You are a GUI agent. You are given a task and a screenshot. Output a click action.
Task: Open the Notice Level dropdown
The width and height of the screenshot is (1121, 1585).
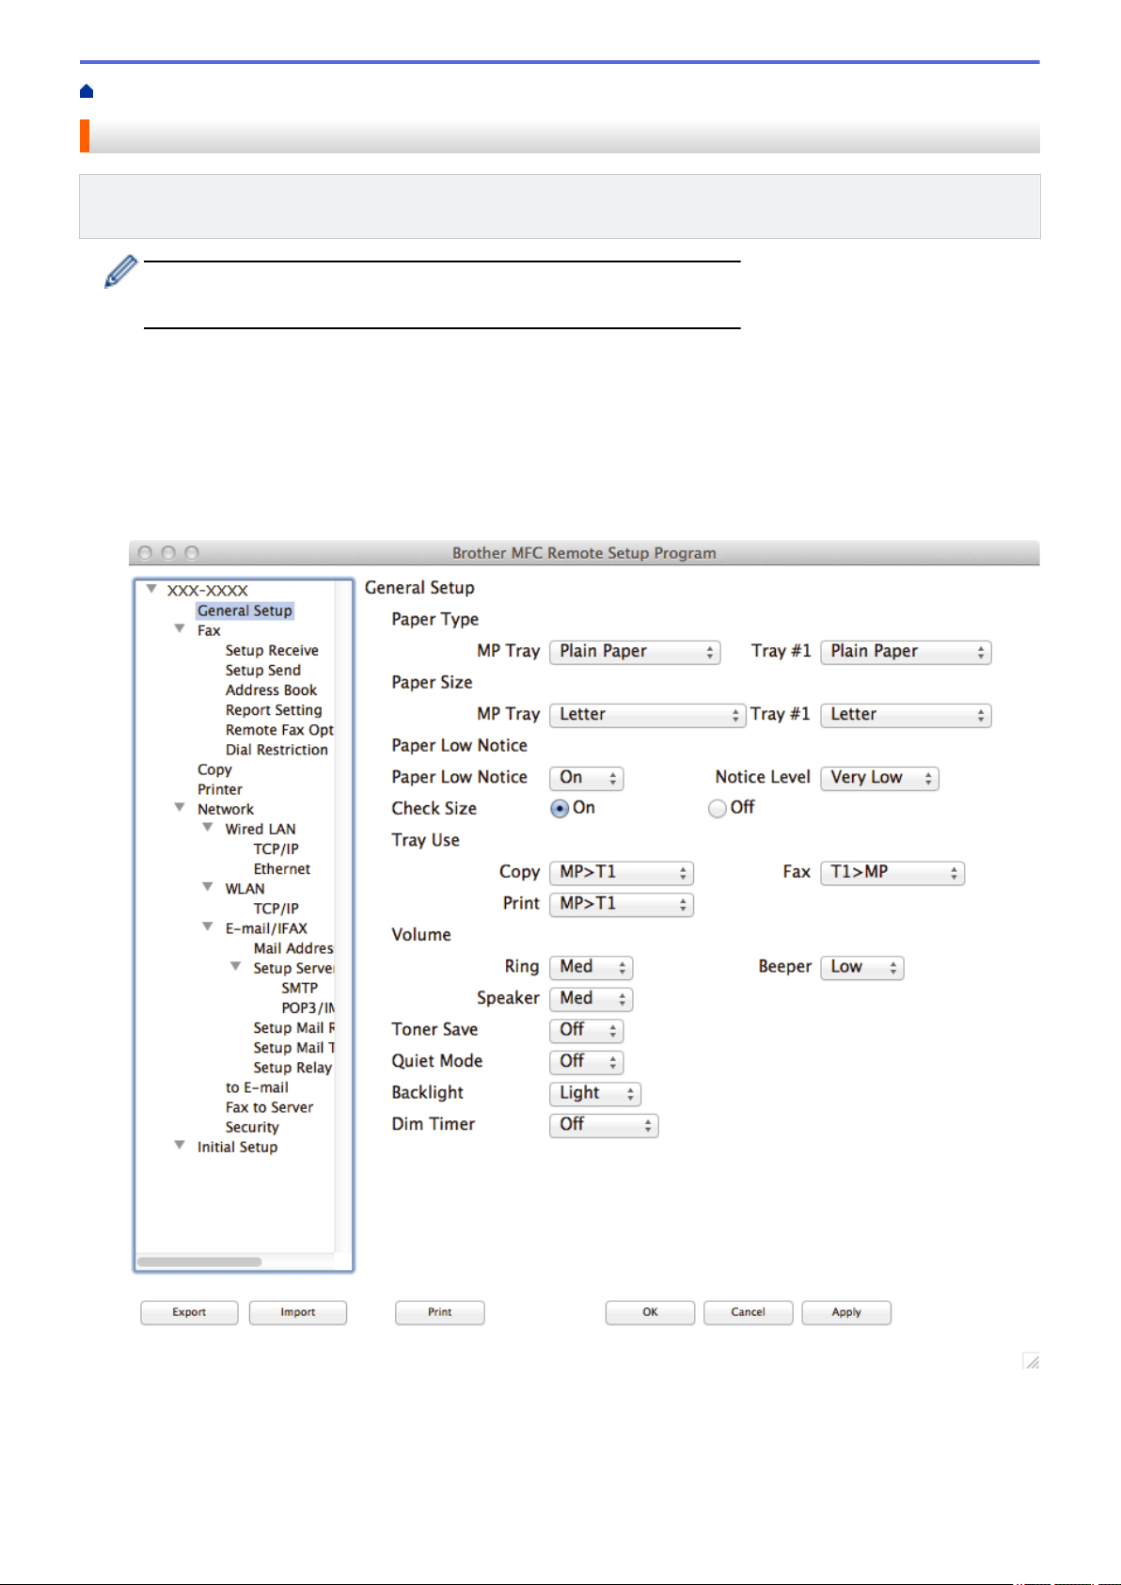tap(879, 778)
